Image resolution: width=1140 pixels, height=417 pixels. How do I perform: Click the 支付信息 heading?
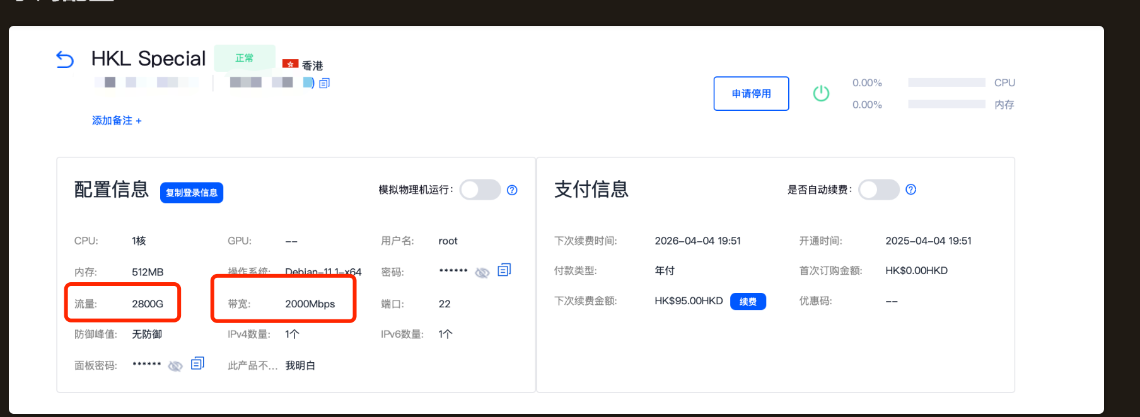click(x=591, y=189)
